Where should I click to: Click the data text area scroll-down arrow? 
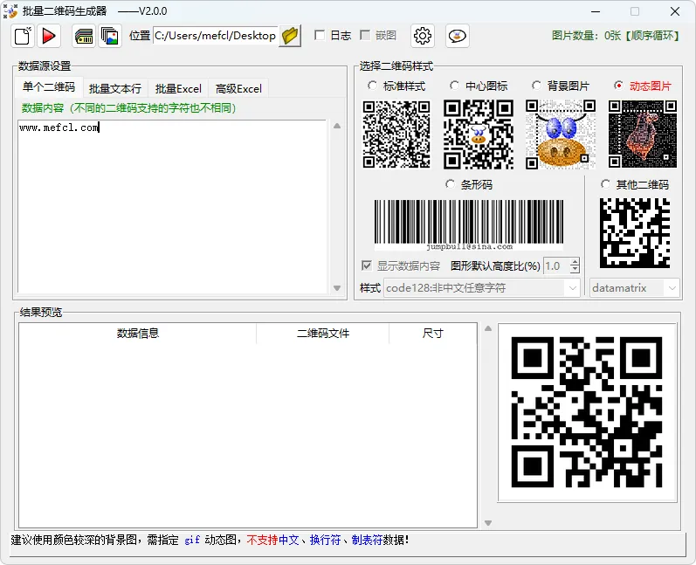pyautogui.click(x=337, y=288)
